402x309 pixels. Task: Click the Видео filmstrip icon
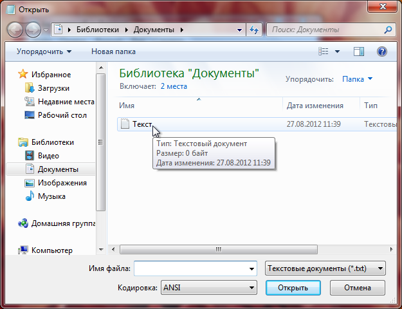click(x=30, y=156)
